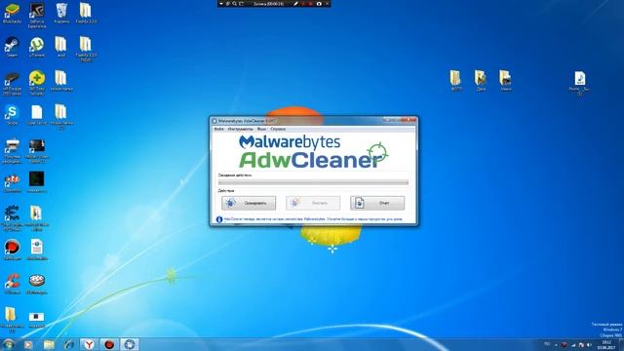This screenshot has width=624, height=351.
Task: Switch to Bandicam in taskbar
Action: coord(109,344)
